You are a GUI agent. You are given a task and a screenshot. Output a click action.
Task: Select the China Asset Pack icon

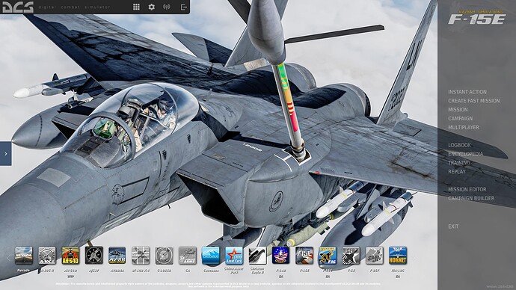click(x=234, y=256)
